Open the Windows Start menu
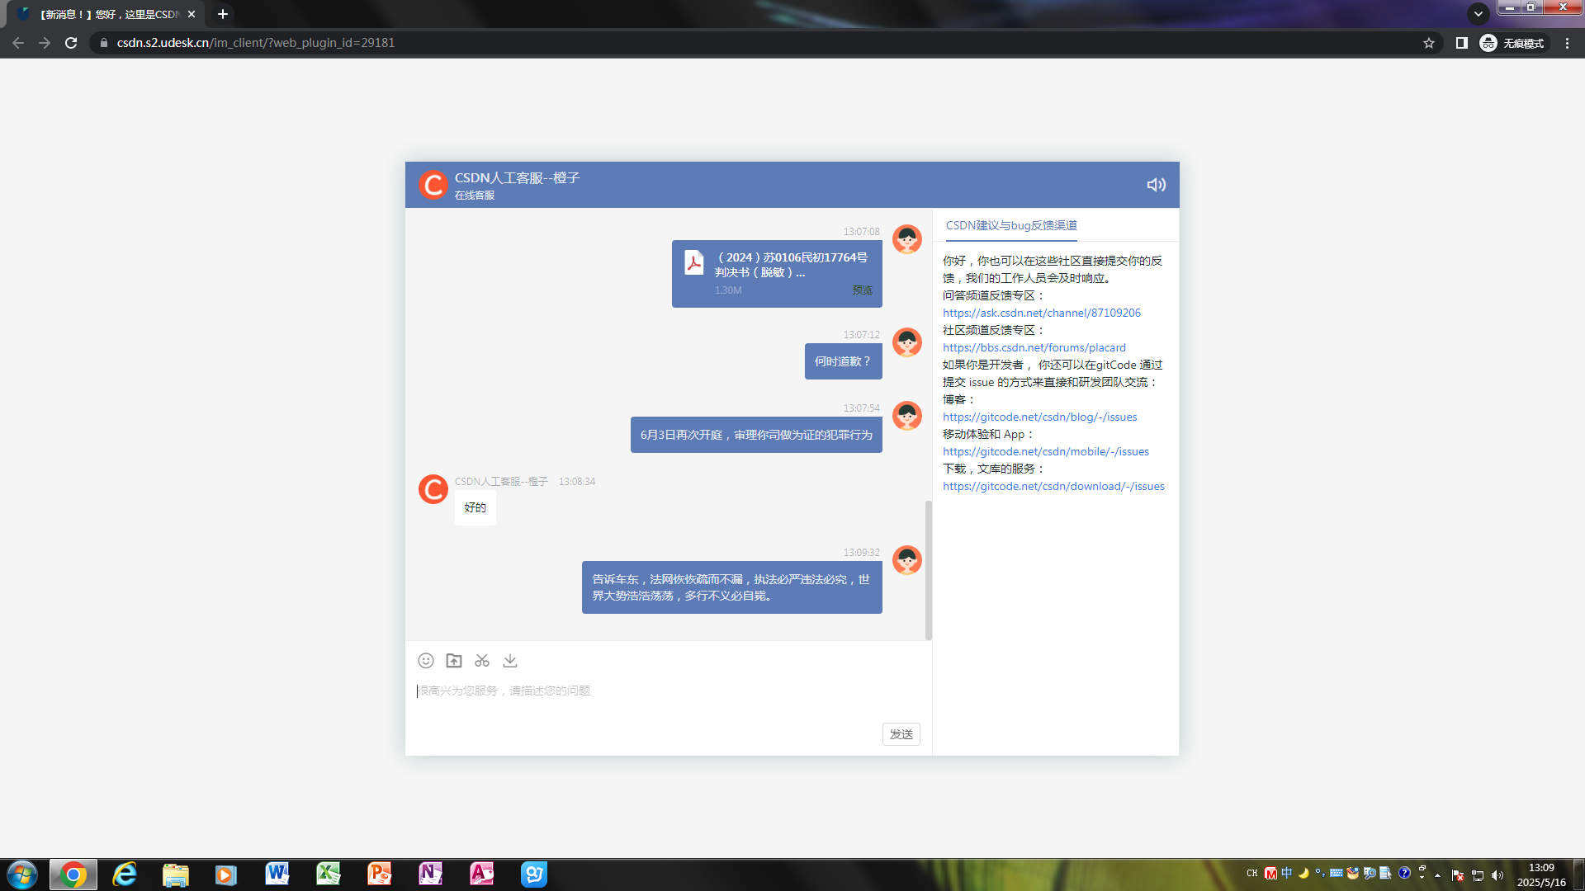This screenshot has width=1585, height=891. pyautogui.click(x=22, y=874)
